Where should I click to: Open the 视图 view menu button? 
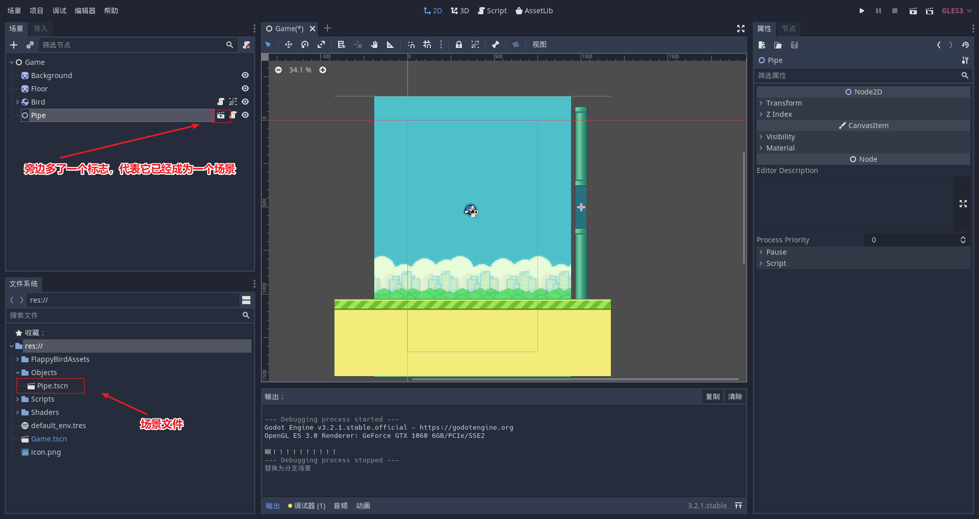(539, 44)
